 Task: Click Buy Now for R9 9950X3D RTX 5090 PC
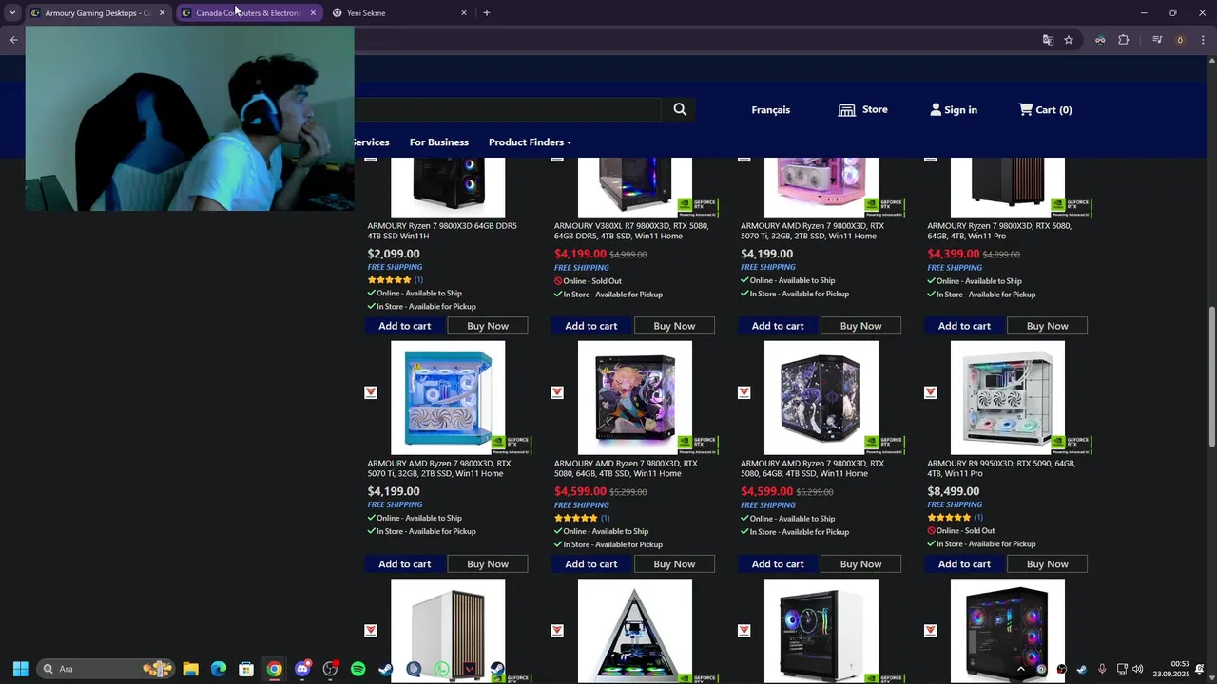click(x=1048, y=564)
